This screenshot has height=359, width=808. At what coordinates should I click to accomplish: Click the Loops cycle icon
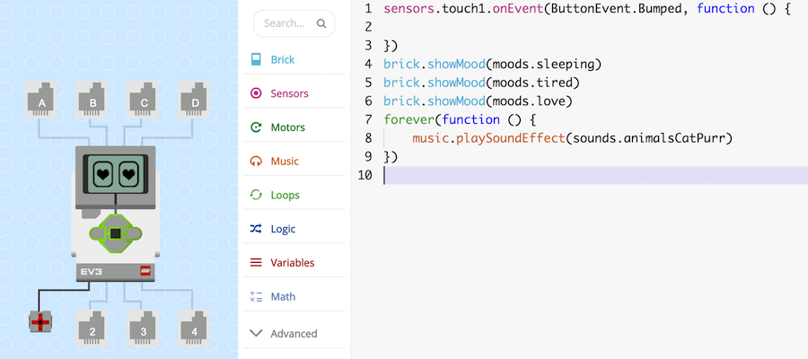(256, 196)
